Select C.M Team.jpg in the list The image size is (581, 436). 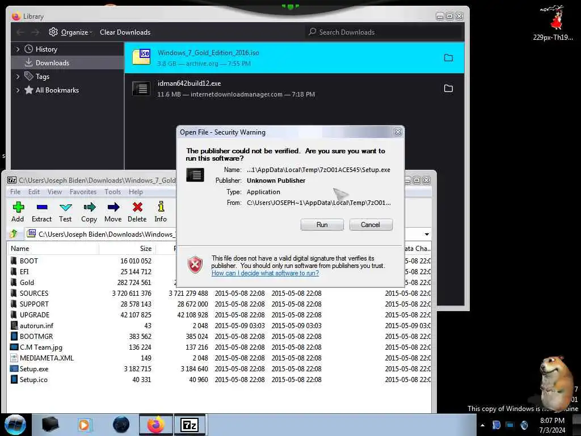click(x=220, y=347)
